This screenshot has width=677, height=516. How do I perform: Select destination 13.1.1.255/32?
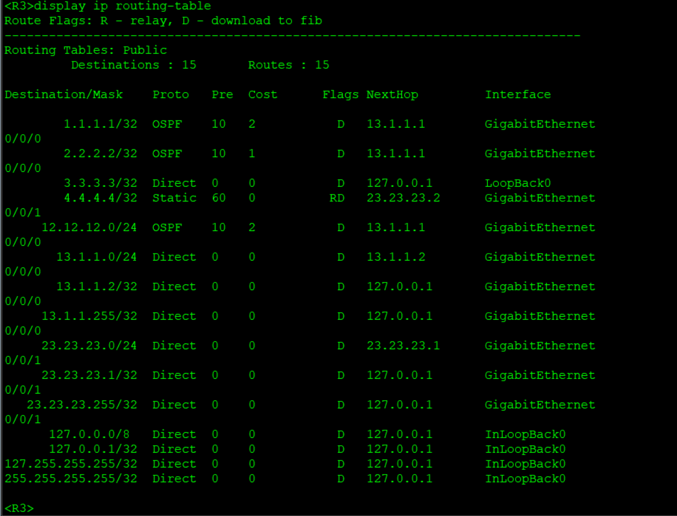[89, 316]
